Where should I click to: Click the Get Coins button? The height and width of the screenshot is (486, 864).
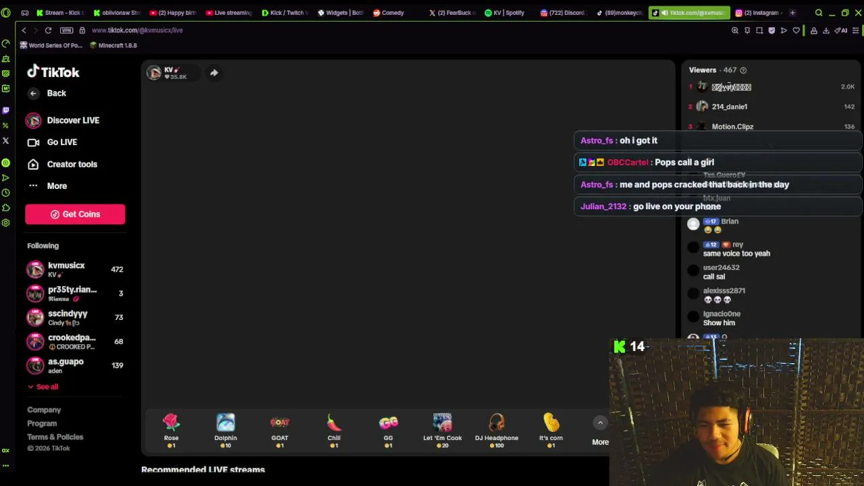[75, 214]
